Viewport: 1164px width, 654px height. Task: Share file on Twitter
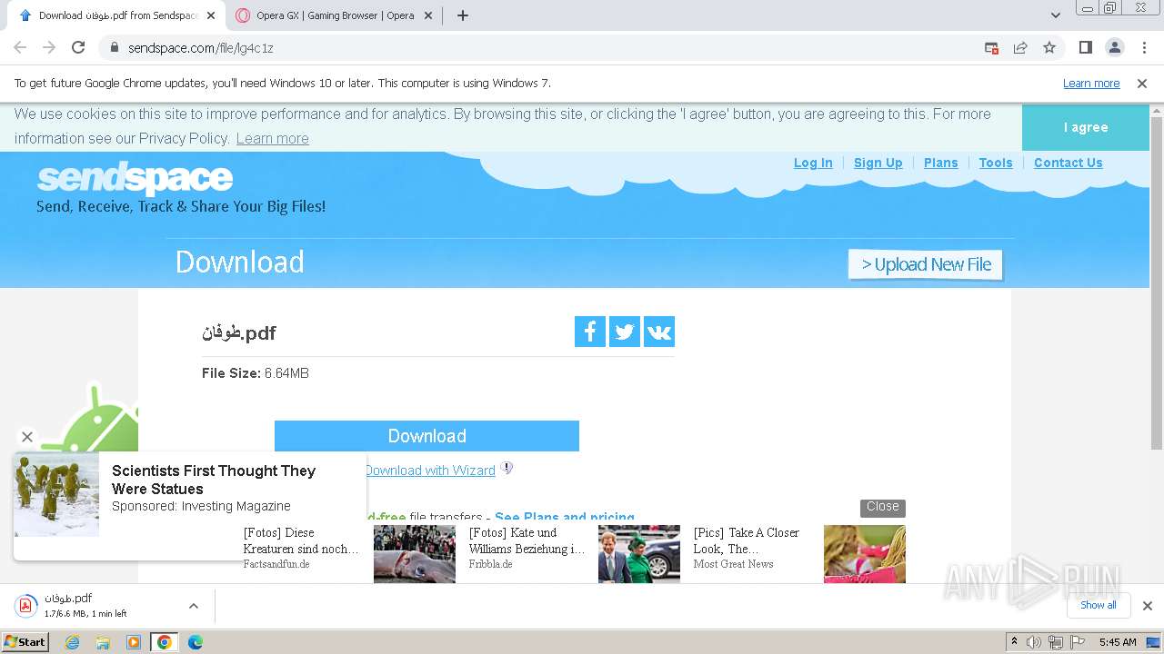[x=625, y=332]
